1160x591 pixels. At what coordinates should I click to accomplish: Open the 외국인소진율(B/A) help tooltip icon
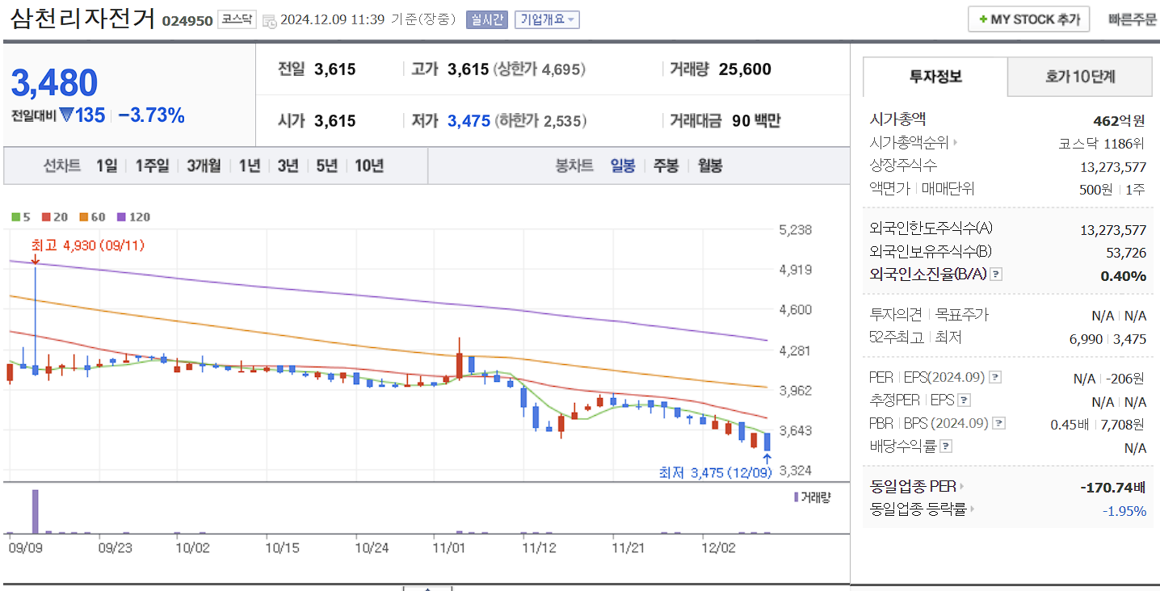click(x=998, y=274)
